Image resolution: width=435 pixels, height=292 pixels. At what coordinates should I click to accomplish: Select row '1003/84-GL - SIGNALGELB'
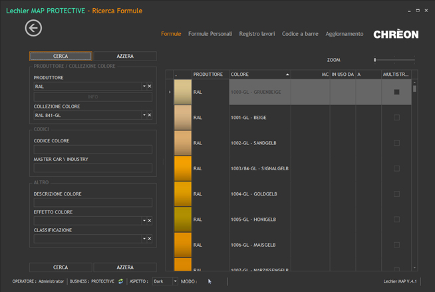[x=289, y=168]
